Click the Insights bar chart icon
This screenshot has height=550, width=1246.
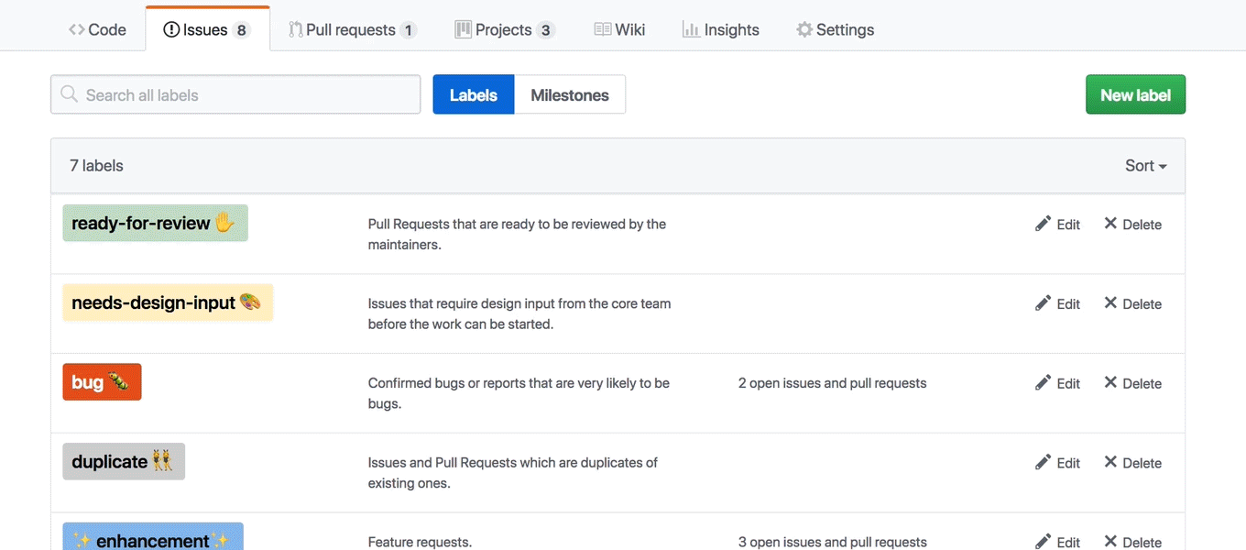tap(691, 29)
